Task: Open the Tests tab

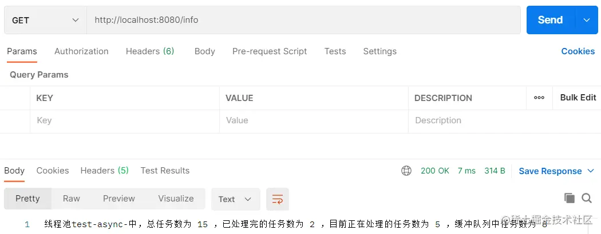Action: [x=335, y=51]
